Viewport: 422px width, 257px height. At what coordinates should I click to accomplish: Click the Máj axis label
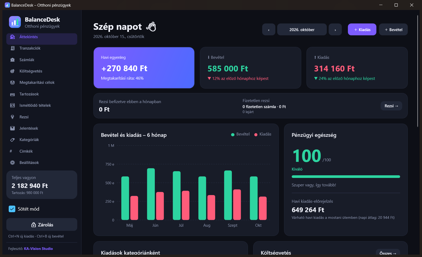(x=130, y=225)
